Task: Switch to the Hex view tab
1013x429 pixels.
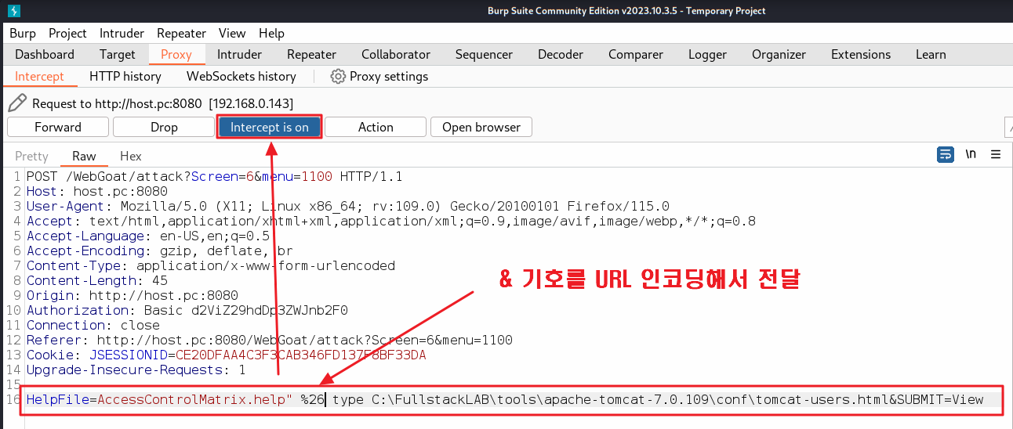Action: 131,156
